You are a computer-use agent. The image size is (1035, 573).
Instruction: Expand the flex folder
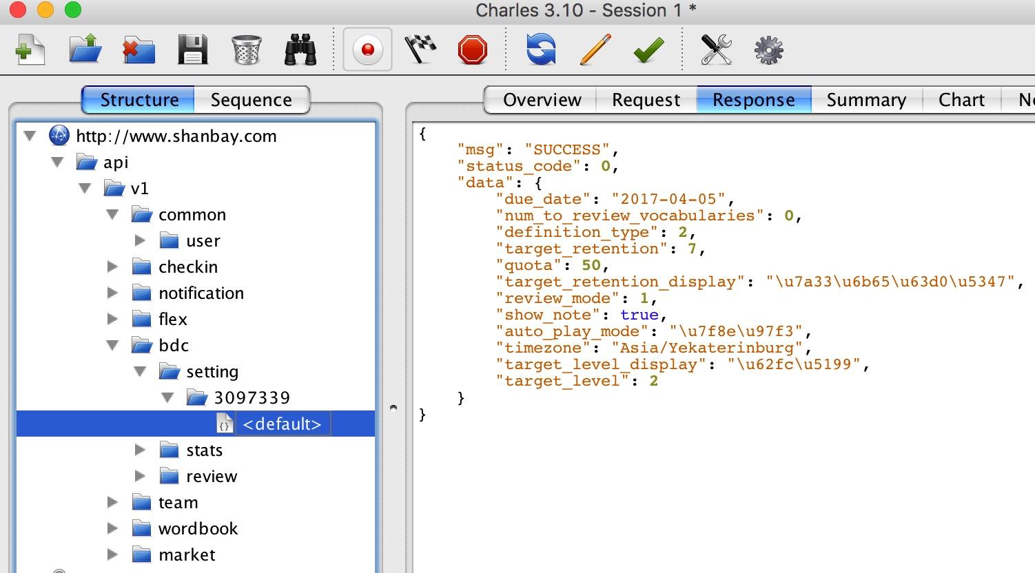(x=112, y=319)
